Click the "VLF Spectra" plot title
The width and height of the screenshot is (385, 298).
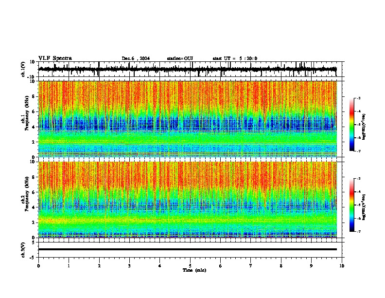pyautogui.click(x=55, y=58)
